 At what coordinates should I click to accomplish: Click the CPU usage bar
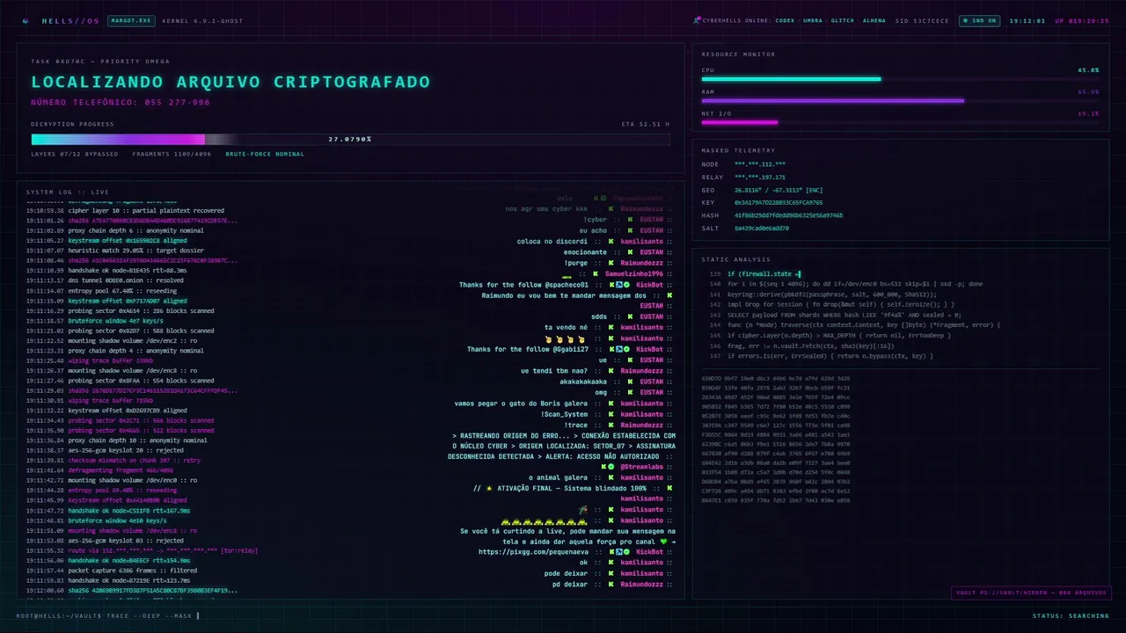click(900, 79)
